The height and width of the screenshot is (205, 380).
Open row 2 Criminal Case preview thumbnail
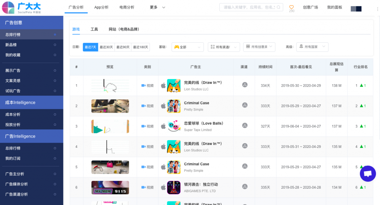[x=110, y=106]
